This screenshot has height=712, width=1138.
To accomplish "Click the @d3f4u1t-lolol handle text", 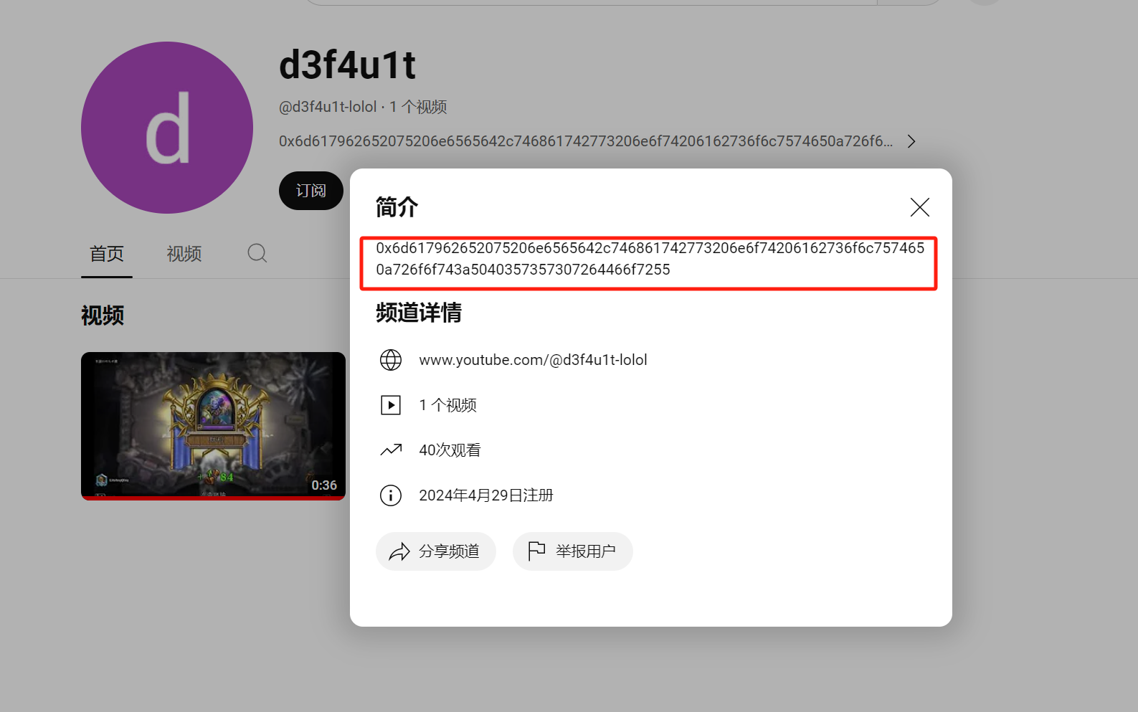I will point(328,107).
